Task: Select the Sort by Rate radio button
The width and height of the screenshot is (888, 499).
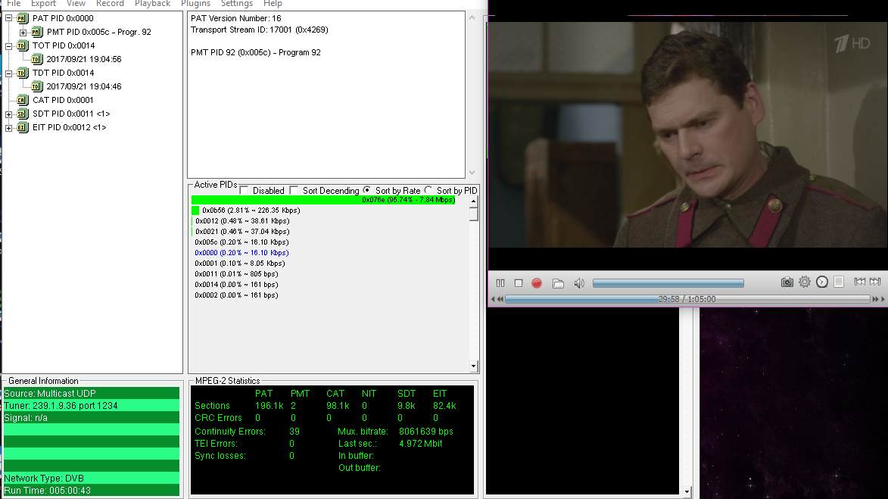Action: [367, 190]
